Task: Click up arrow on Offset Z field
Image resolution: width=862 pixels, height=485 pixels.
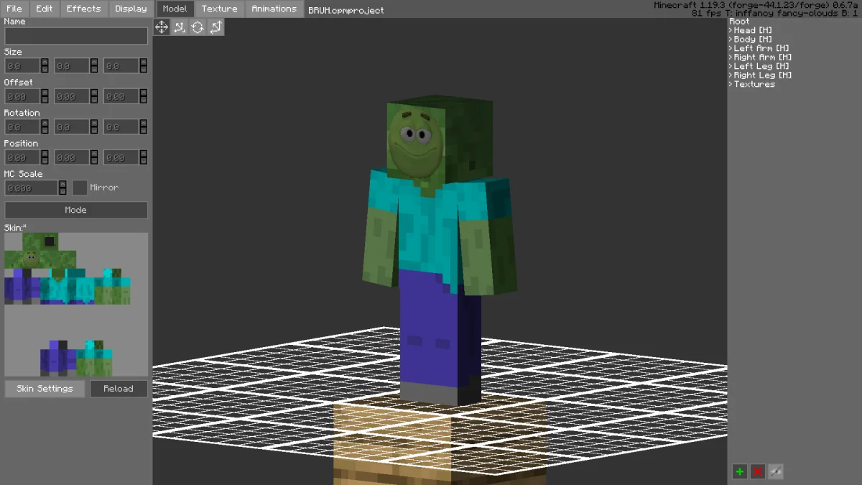Action: tap(144, 93)
